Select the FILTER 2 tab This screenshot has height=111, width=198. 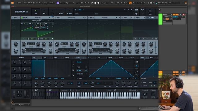pyautogui.click(x=151, y=18)
